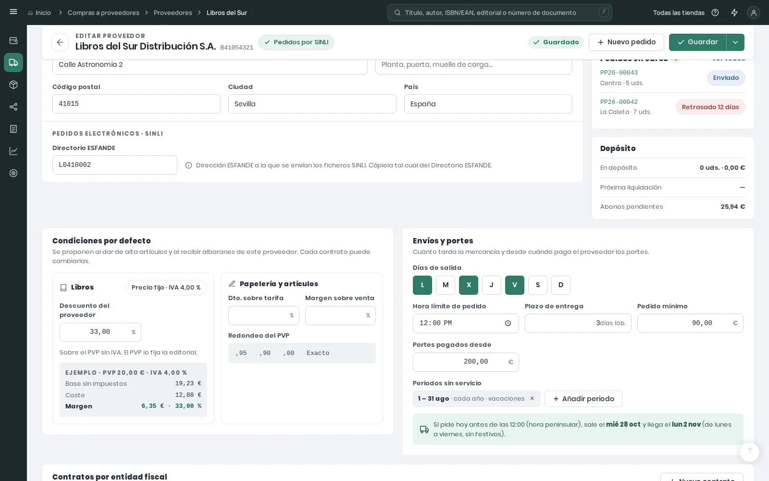The height and width of the screenshot is (481, 769).
Task: Click clock icon in Hora límite field
Action: click(508, 323)
